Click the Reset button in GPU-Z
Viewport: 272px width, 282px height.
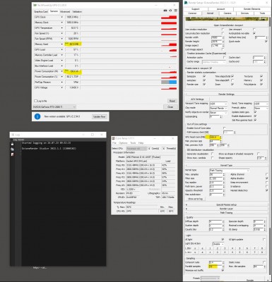[172, 101]
